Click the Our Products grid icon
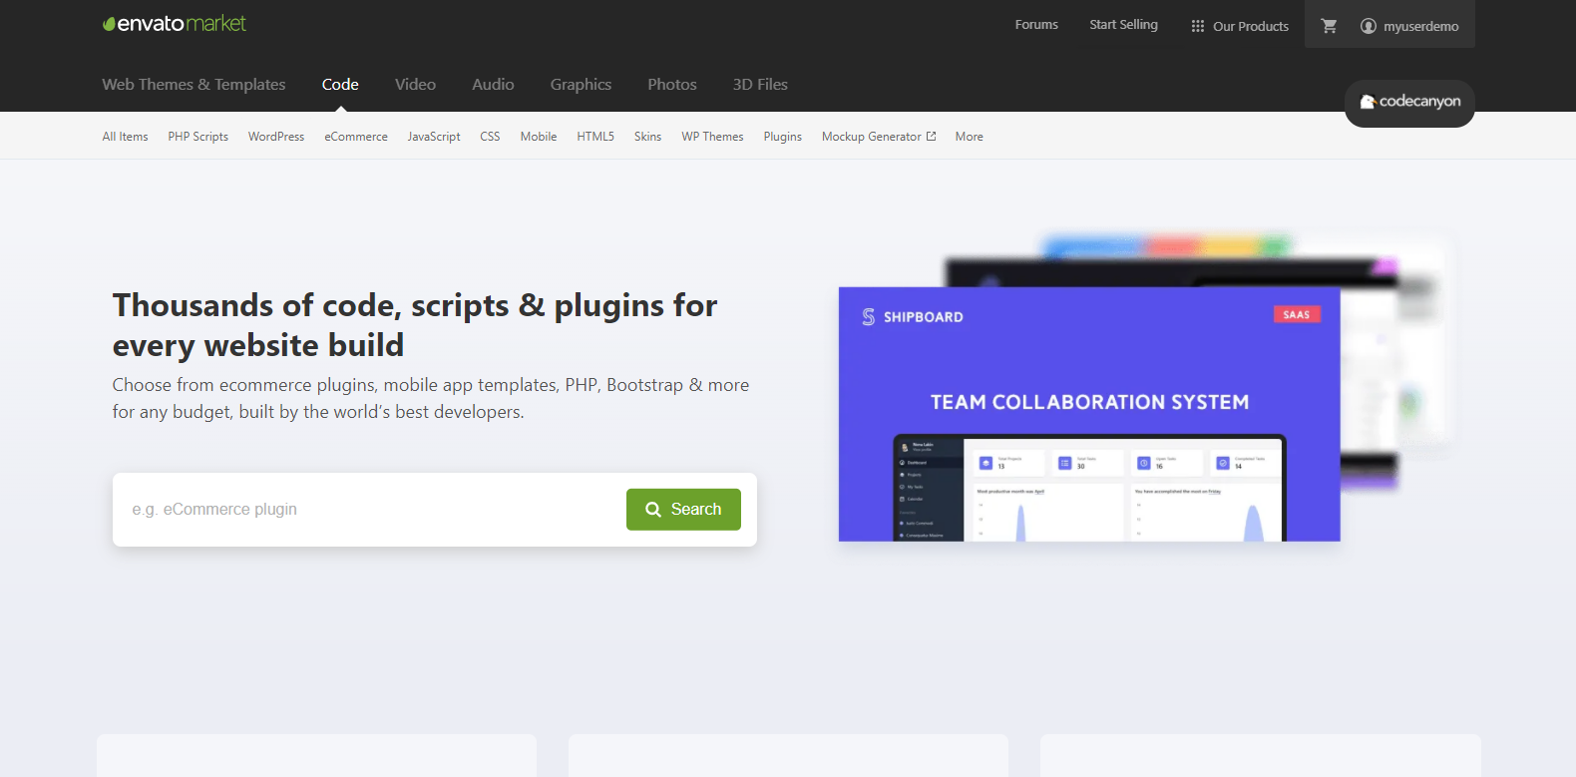Viewport: 1576px width, 777px height. (1197, 26)
